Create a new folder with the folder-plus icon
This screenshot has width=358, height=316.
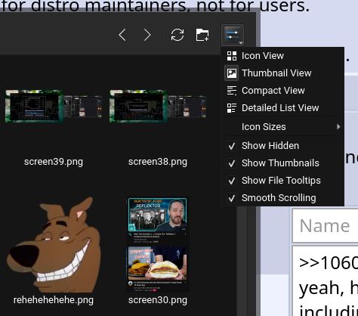202,35
